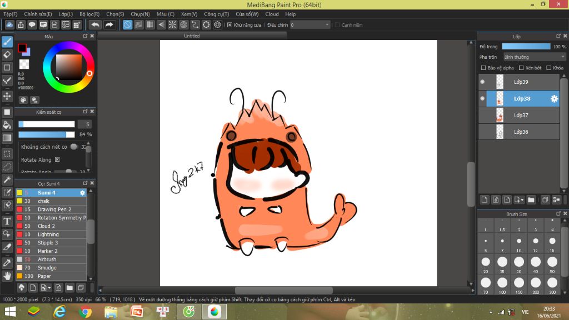Image resolution: width=569 pixels, height=320 pixels.
Task: Open the Pha trộn blend mode dropdown
Action: coord(534,57)
